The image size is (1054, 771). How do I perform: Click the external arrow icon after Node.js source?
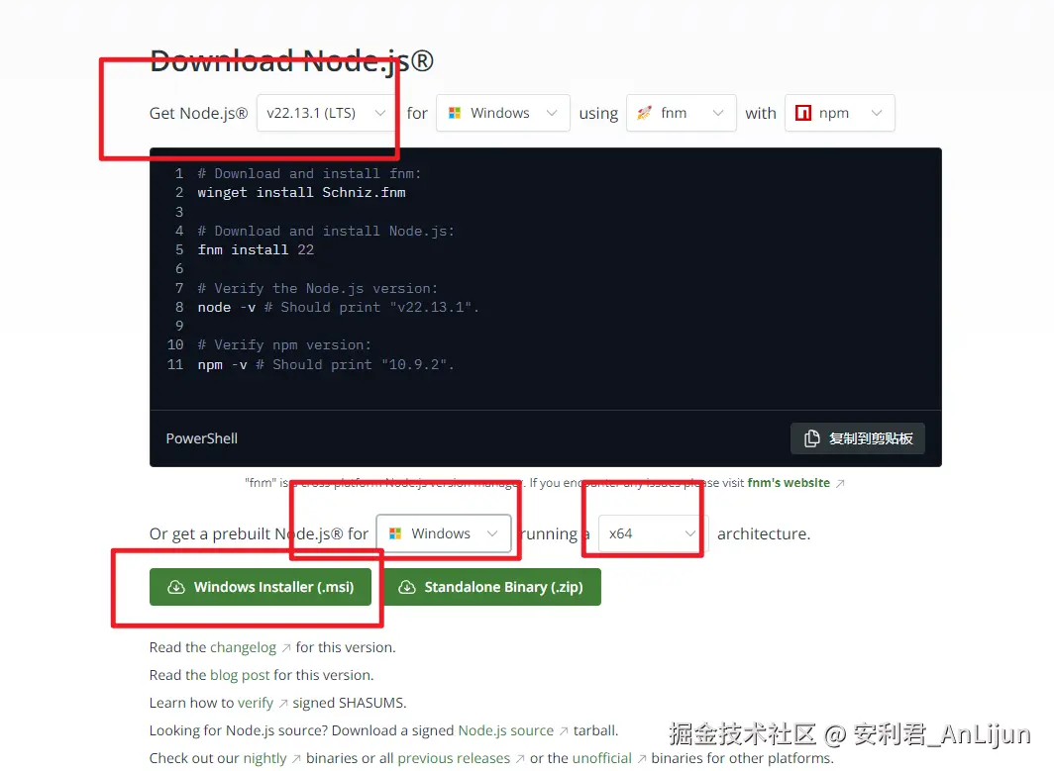tap(564, 730)
